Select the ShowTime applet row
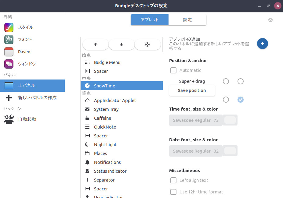Screen dimensions: 283x198 coord(122,86)
